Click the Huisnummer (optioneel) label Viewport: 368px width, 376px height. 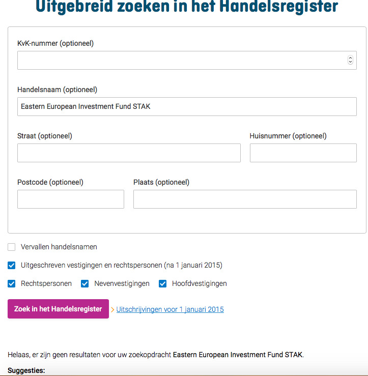pyautogui.click(x=288, y=136)
